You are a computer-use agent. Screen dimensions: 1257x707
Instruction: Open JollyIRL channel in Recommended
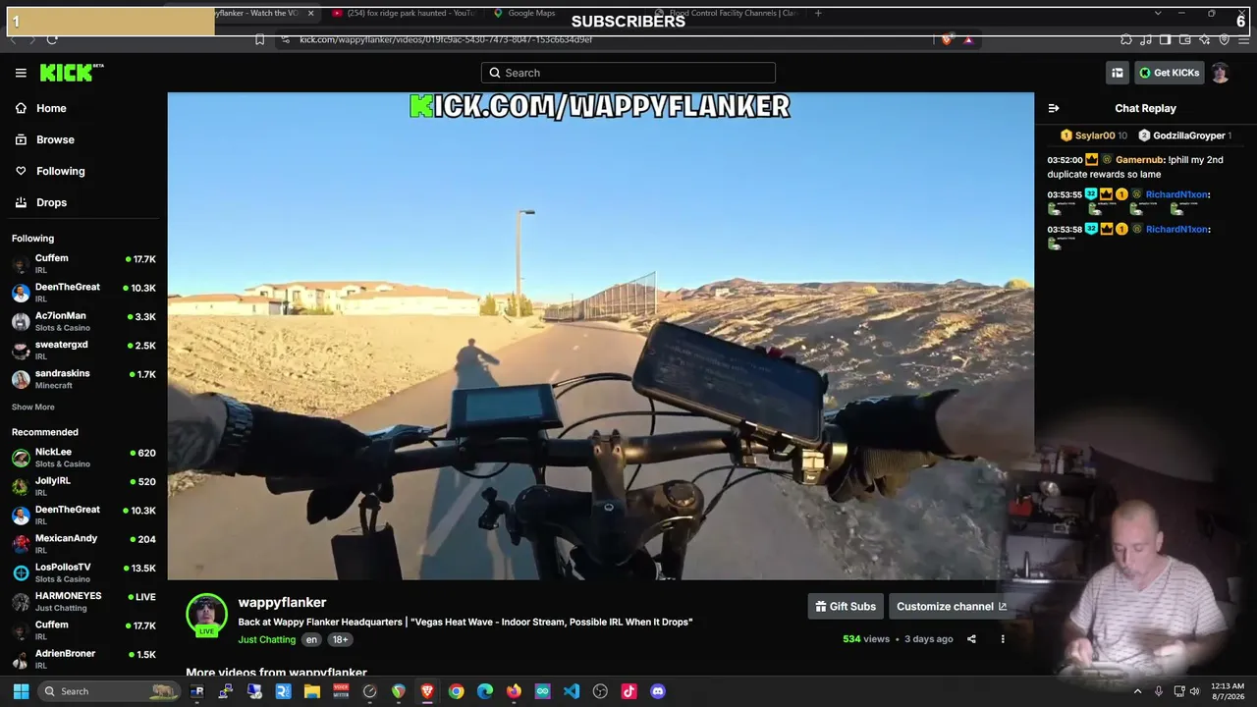pos(83,486)
